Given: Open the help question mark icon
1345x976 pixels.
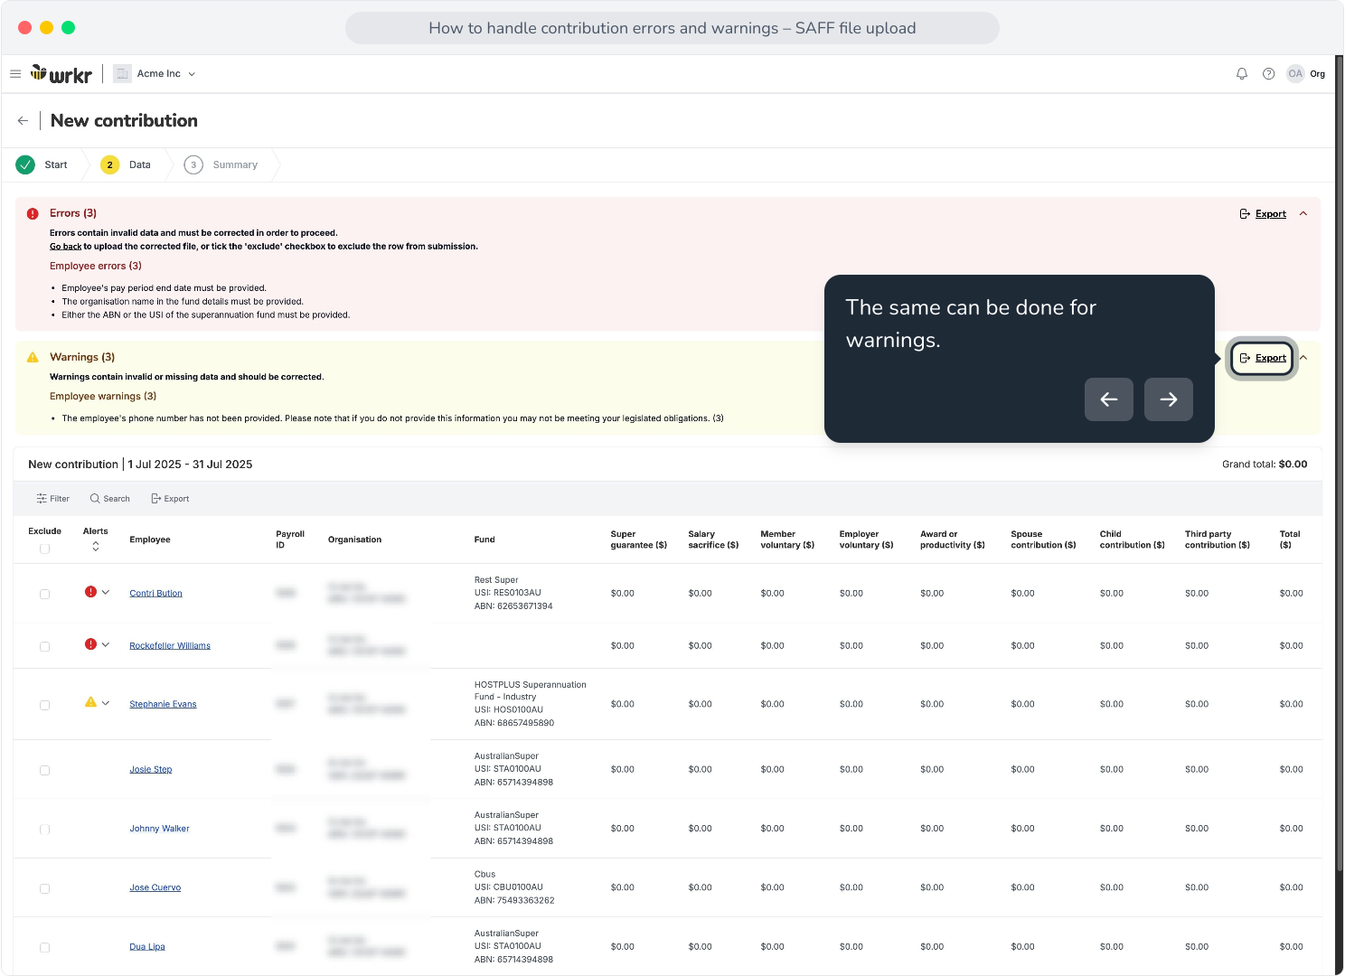Looking at the screenshot, I should (1269, 74).
